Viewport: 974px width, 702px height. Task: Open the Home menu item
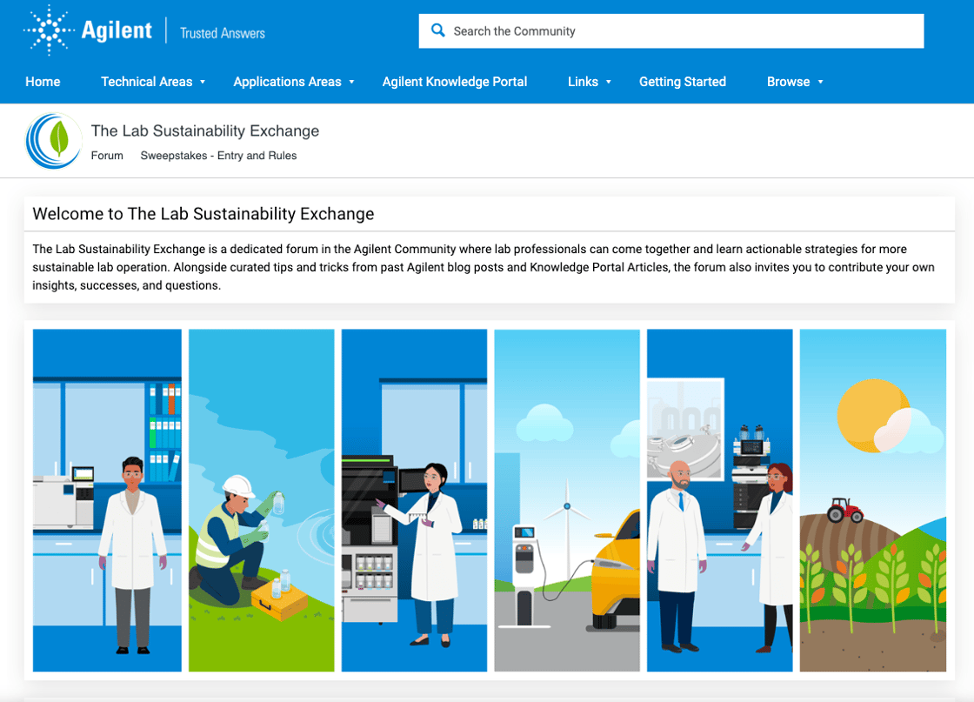pos(43,82)
